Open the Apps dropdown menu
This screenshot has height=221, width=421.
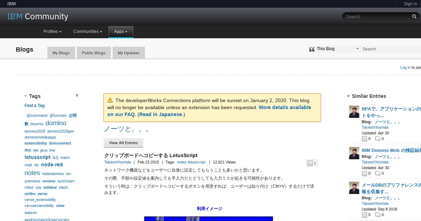121,32
